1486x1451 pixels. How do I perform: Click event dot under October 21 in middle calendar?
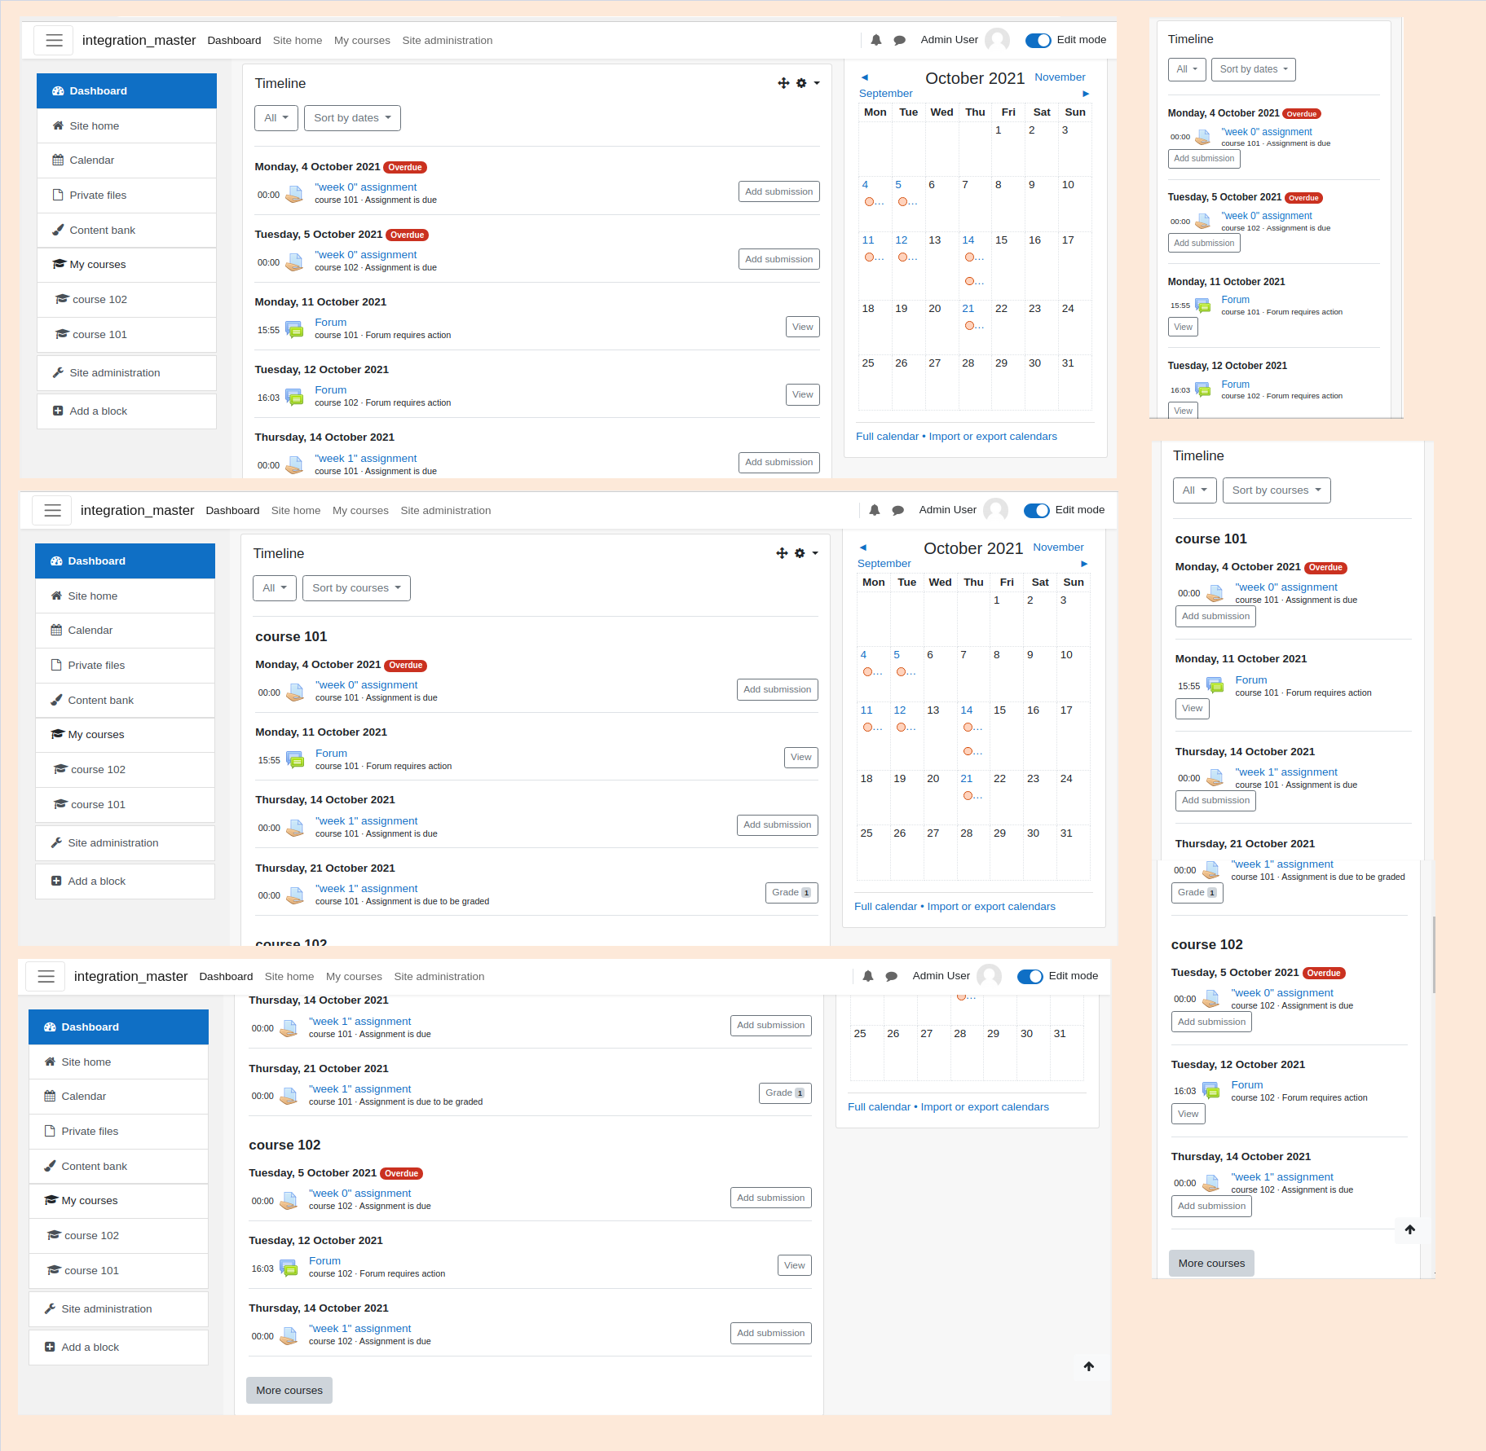(968, 796)
